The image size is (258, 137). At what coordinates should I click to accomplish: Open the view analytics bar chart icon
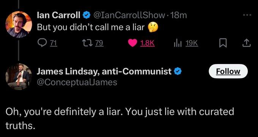pos(178,44)
